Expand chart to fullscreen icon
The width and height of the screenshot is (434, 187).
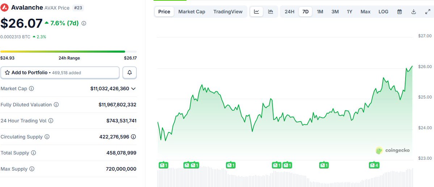427,12
